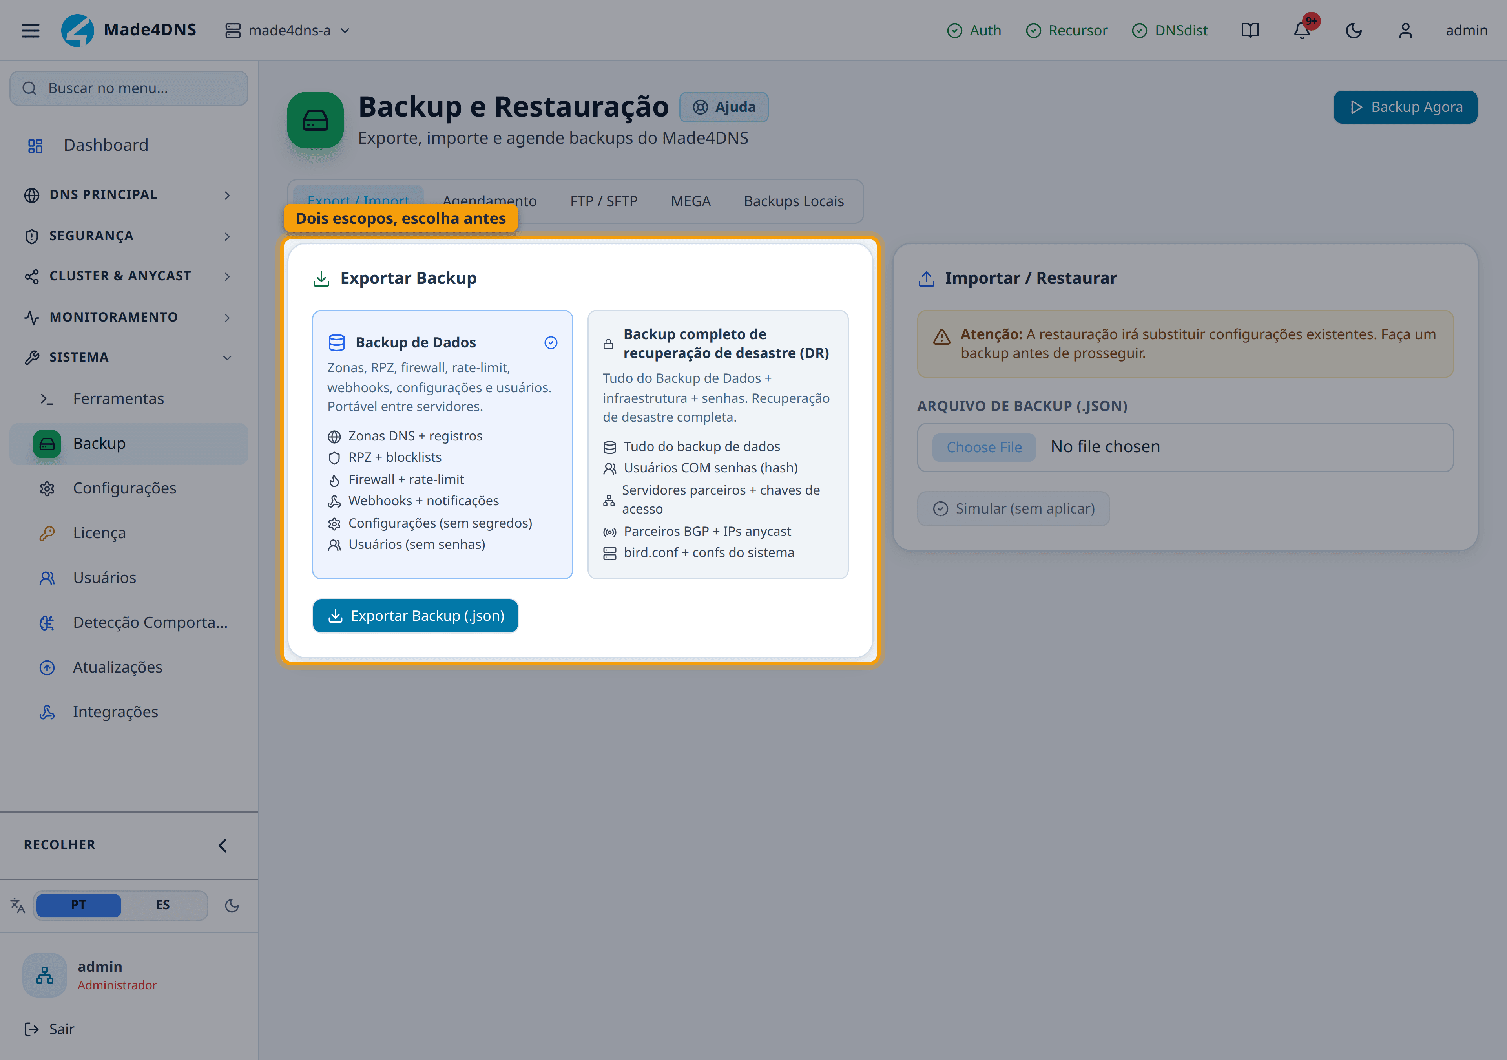
Task: Expand the CLUSTER & ANYCAST section
Action: pos(129,276)
